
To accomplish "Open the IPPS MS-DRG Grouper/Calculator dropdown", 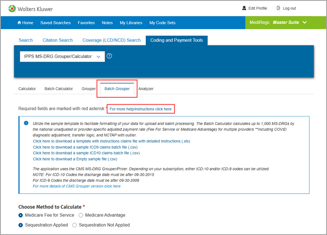I will [x=62, y=57].
